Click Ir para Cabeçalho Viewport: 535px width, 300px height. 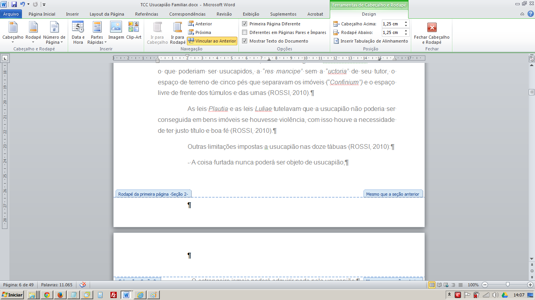(157, 33)
